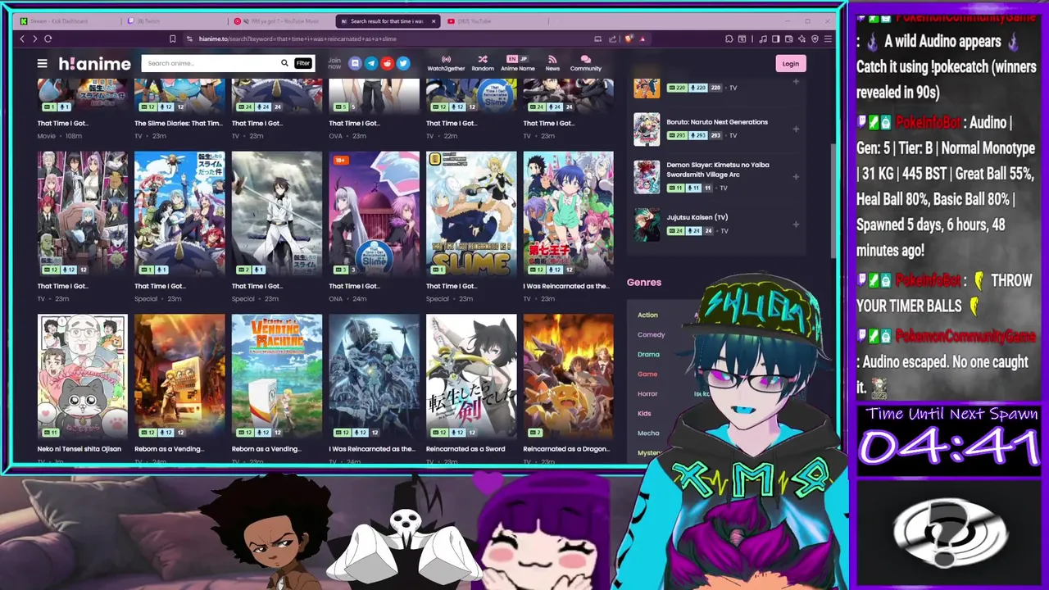Open the poster with the large SLIME title text
The image size is (1049, 590).
(471, 213)
